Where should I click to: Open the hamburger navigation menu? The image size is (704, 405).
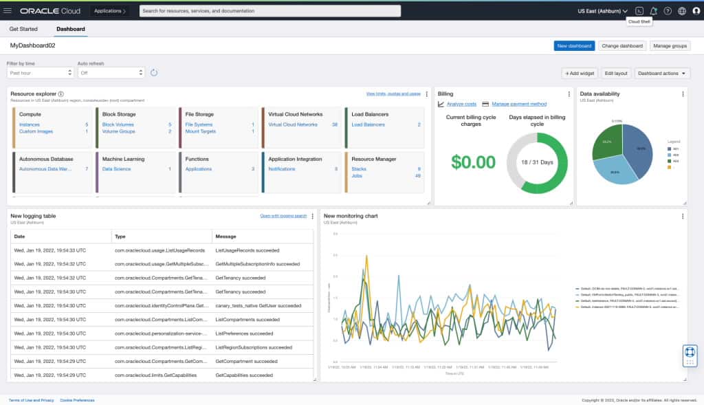8,10
